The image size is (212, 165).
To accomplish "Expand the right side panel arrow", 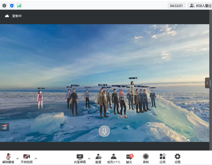I will [x=207, y=83].
